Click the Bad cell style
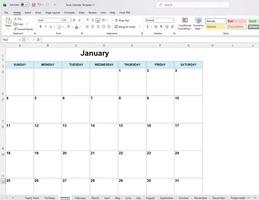259x200 pixels. point(236,21)
